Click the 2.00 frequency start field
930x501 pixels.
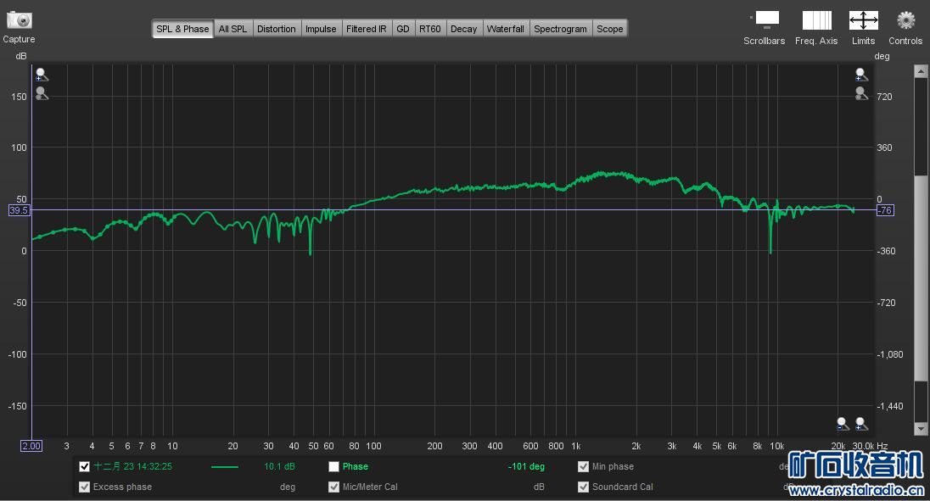coord(31,446)
